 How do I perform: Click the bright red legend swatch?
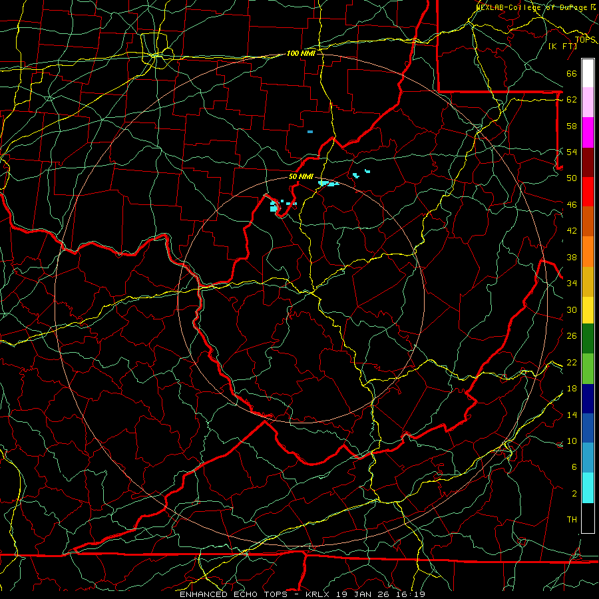click(588, 192)
